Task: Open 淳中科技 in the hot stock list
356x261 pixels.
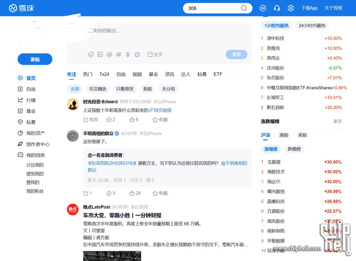Action: (x=275, y=39)
